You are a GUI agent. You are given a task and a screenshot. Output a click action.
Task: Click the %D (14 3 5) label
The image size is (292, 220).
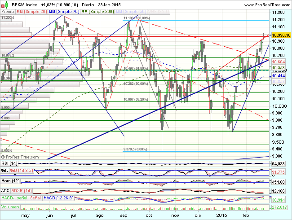pos(22,171)
